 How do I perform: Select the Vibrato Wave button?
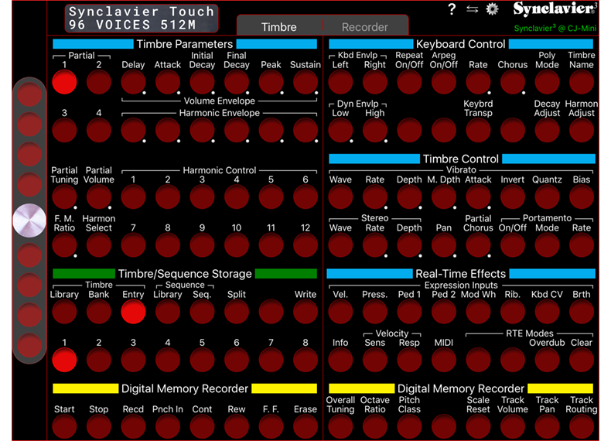(x=340, y=197)
